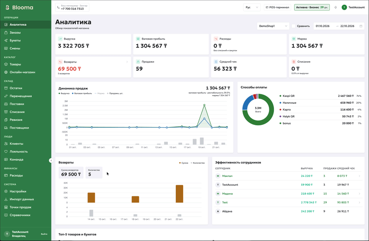This screenshot has height=241, width=369.
Task: Expand the Макпал row chevron
Action: pyautogui.click(x=359, y=176)
